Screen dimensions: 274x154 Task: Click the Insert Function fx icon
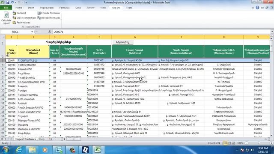[50, 32]
